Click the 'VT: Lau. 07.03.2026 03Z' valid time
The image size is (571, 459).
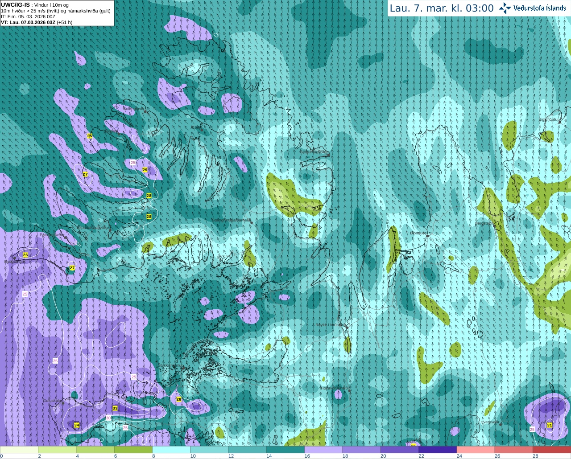pos(28,22)
